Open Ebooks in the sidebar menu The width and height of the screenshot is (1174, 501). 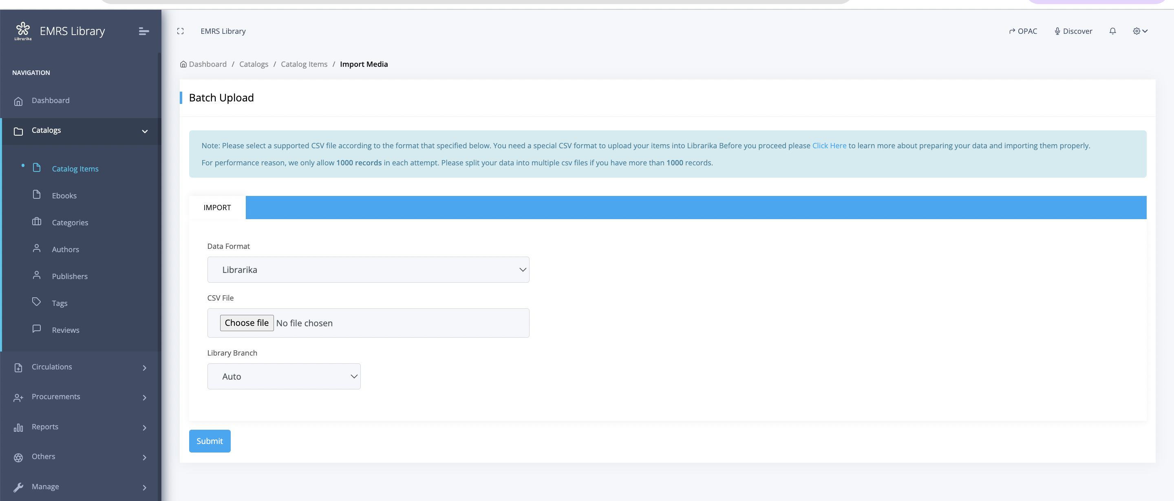pos(64,196)
